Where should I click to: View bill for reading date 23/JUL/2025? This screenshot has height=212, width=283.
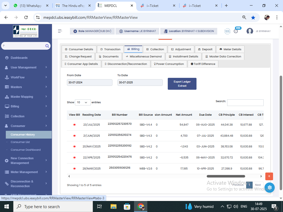[x=74, y=125]
